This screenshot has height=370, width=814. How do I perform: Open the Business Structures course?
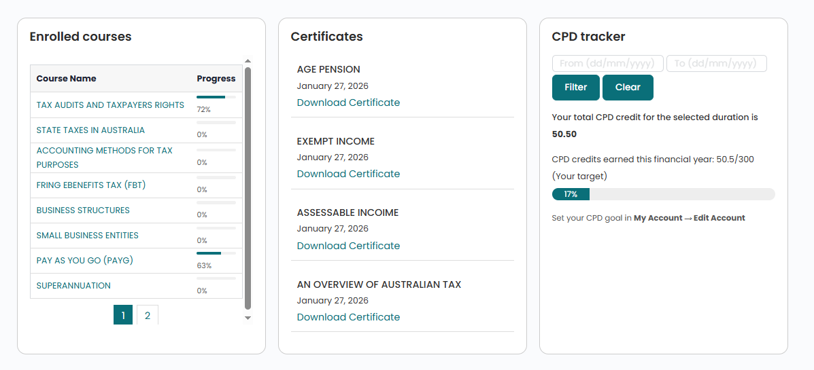(83, 210)
